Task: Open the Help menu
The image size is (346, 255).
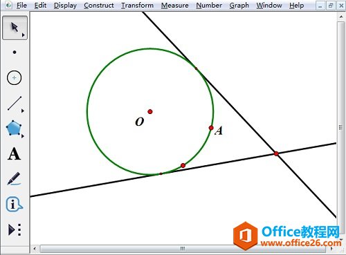Action: [x=297, y=6]
